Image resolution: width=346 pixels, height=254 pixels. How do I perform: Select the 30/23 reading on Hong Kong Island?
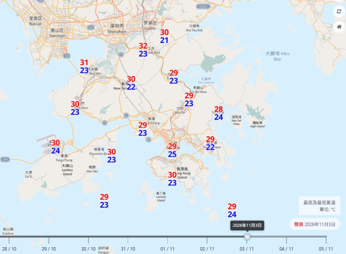click(172, 179)
